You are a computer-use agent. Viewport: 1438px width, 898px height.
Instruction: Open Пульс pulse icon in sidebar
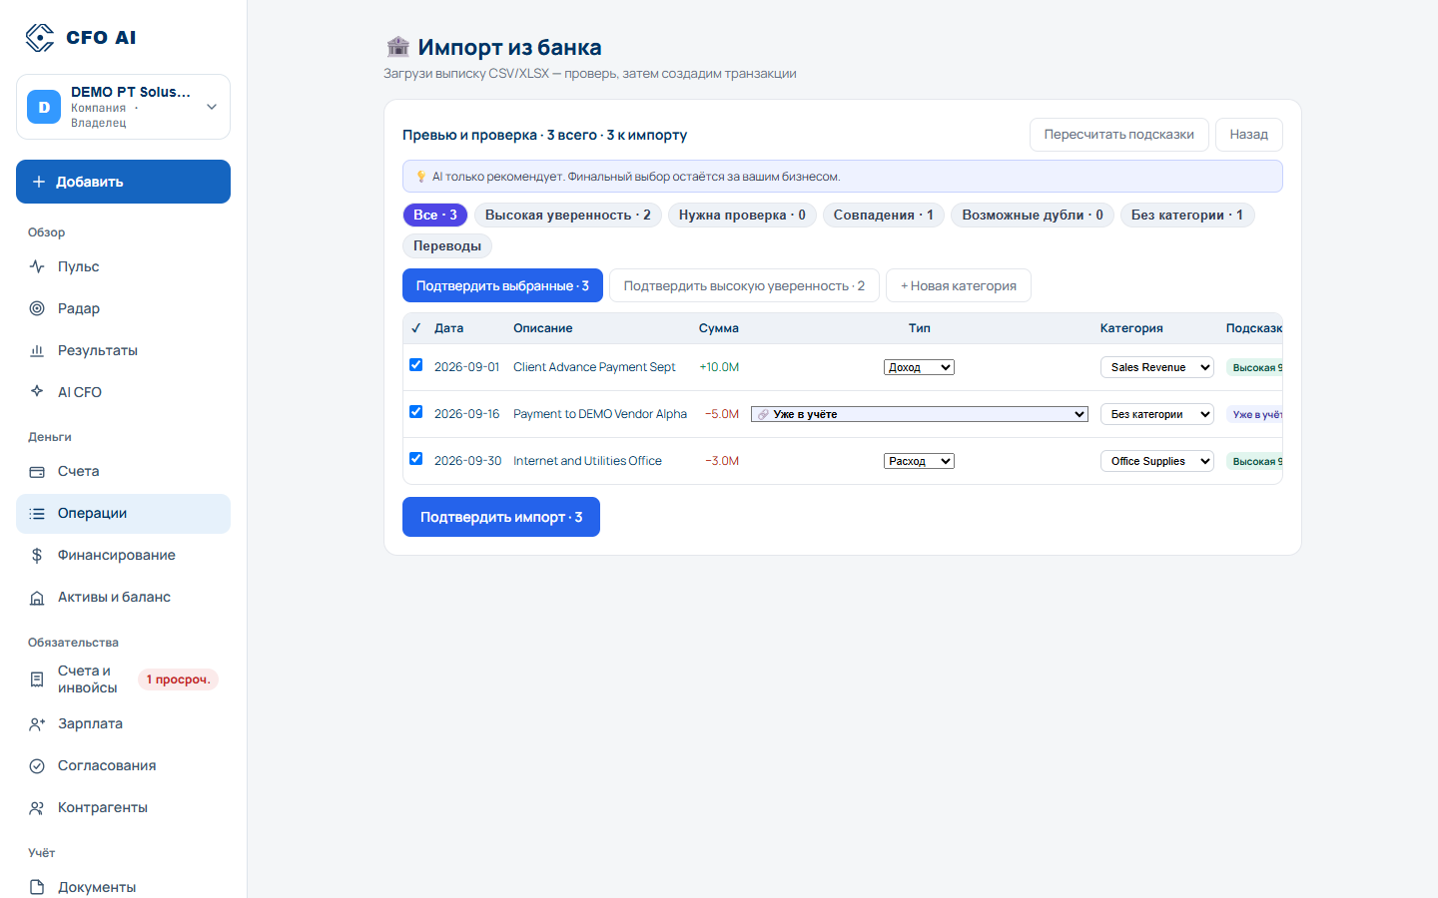click(37, 266)
